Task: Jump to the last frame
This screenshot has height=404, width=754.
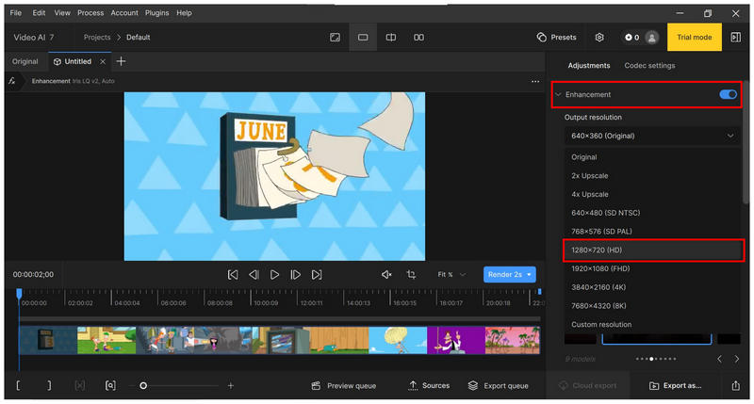Action: point(317,275)
